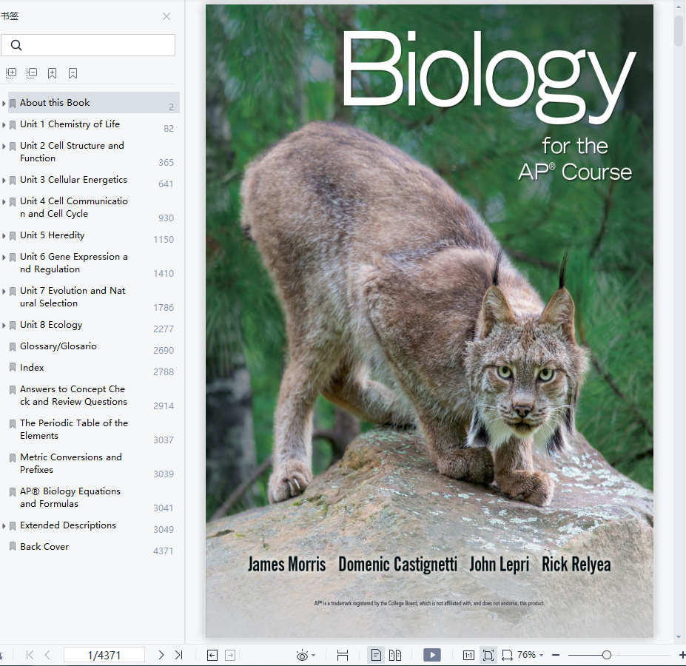Open Answers to Concept Check bookmark

[73, 395]
